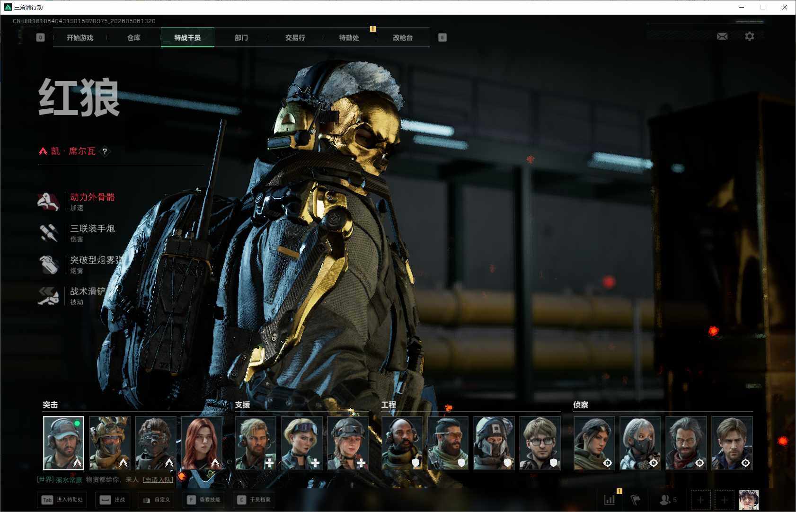Go to the 部门 tab

pos(241,37)
